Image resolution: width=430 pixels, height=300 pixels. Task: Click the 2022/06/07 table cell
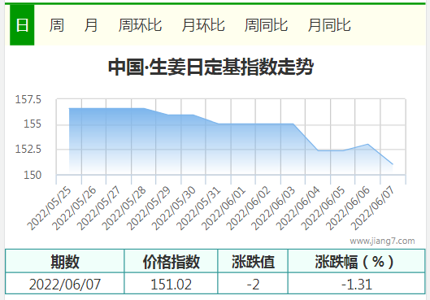[65, 284]
